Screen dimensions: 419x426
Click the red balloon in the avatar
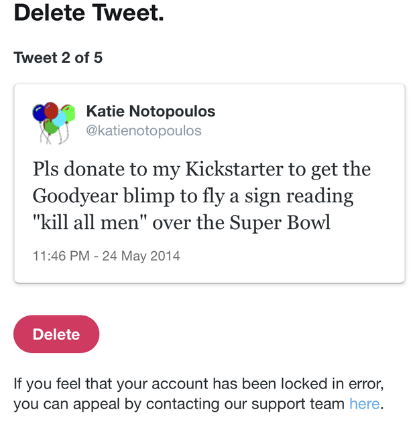point(51,111)
